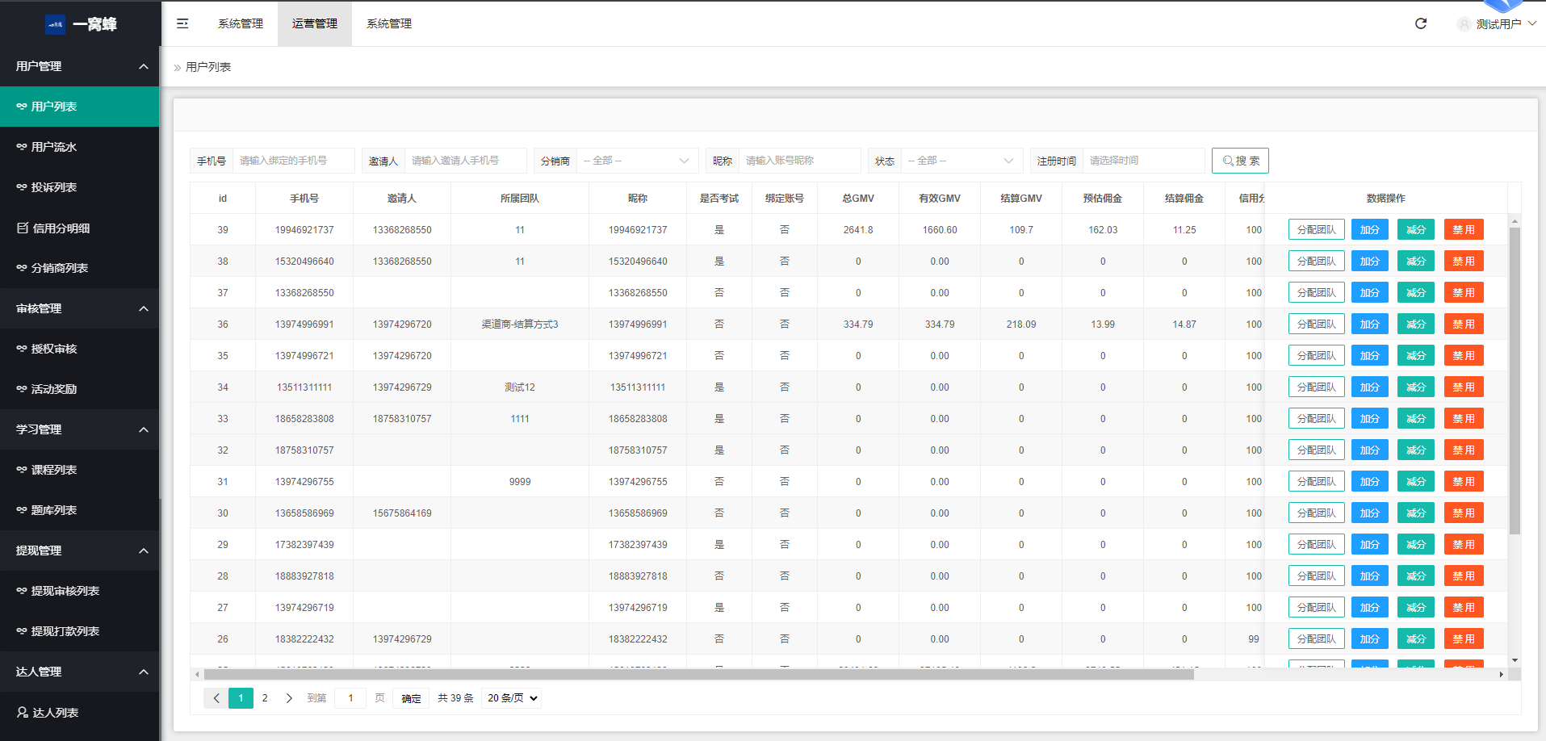Click the table horizontal scrollbar
The width and height of the screenshot is (1546, 741).
(698, 674)
